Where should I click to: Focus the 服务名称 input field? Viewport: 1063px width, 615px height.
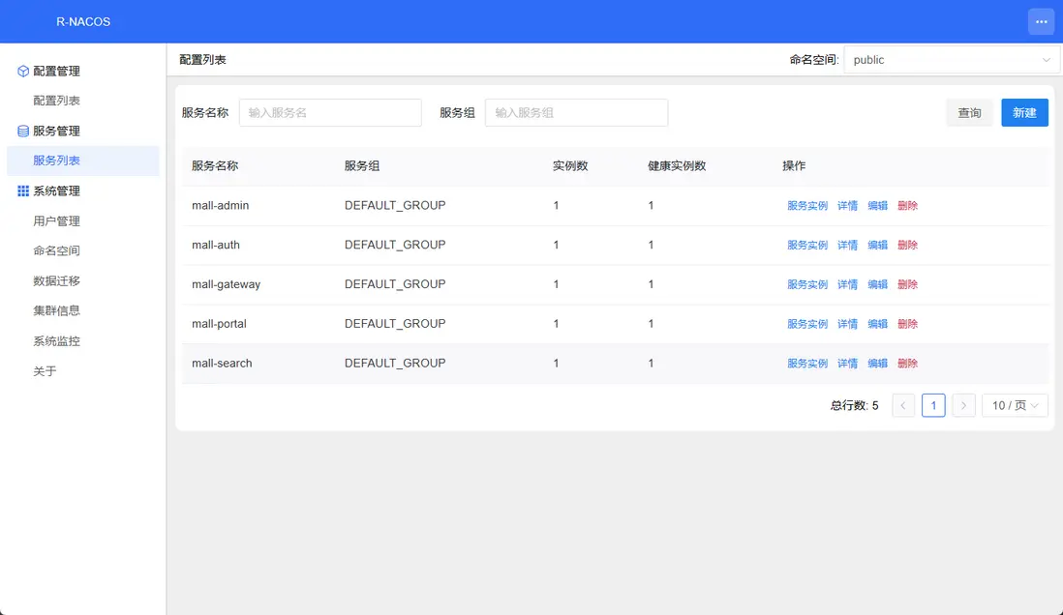(x=330, y=113)
